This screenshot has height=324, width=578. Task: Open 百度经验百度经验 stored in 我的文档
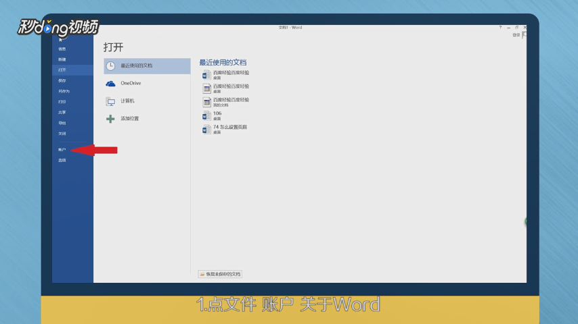[225, 102]
